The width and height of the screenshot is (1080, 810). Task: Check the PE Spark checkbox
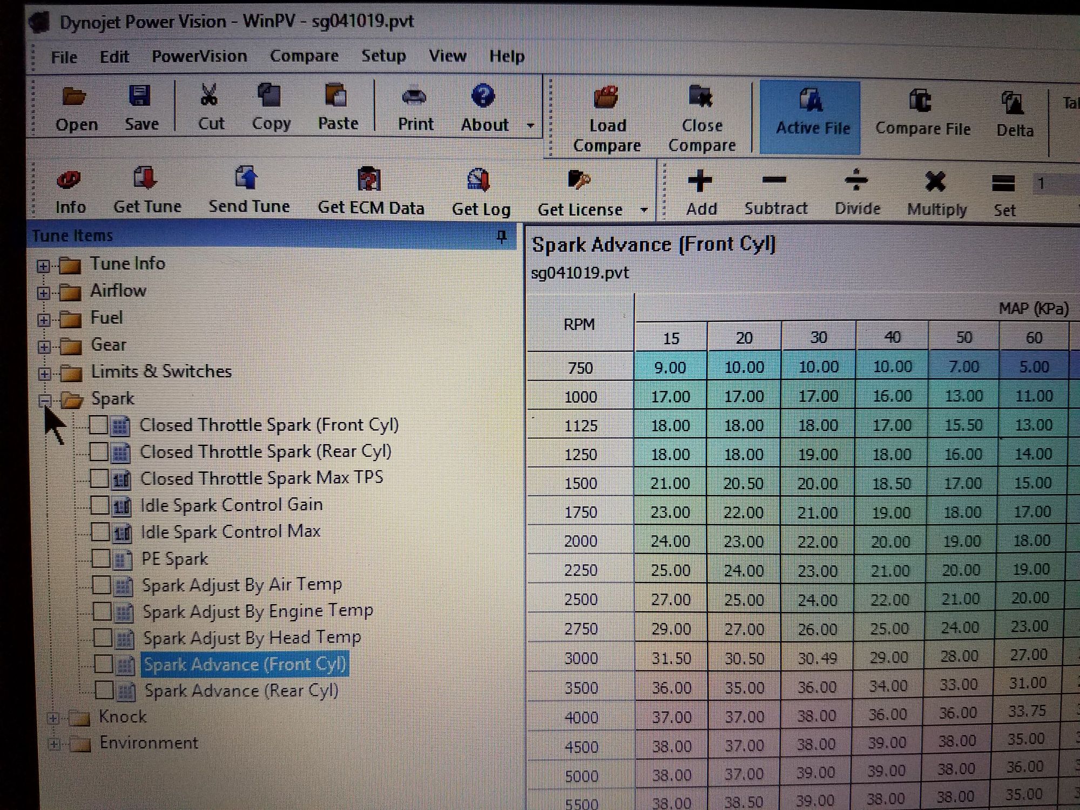pyautogui.click(x=101, y=558)
